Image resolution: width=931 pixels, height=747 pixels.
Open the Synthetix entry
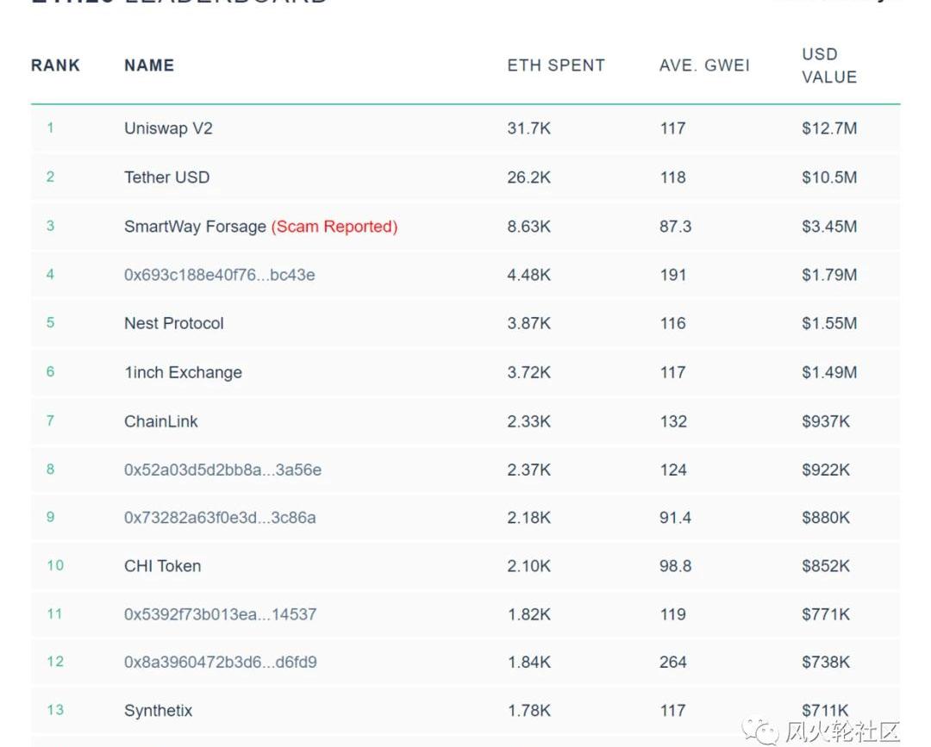[158, 711]
